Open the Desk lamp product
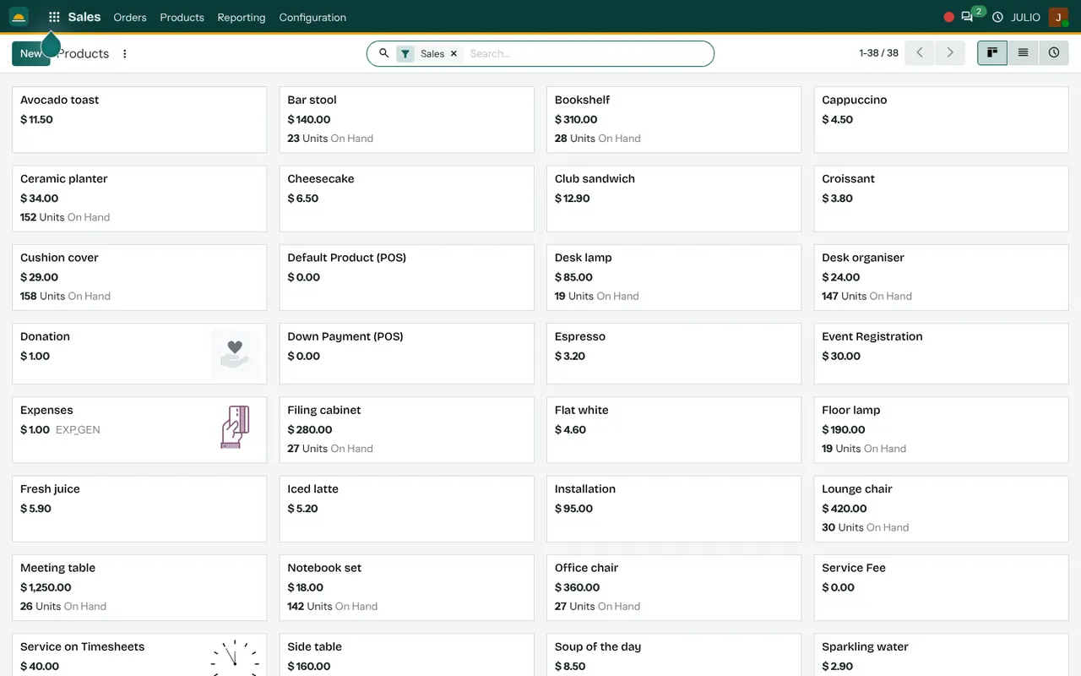The height and width of the screenshot is (676, 1081). pyautogui.click(x=674, y=277)
